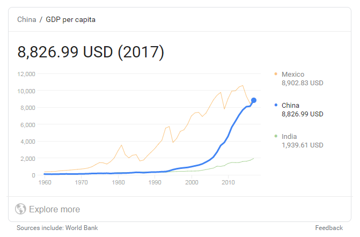This screenshot has width=360, height=237.
Task: Click the 12,000 y-axis label
Action: (x=26, y=74)
